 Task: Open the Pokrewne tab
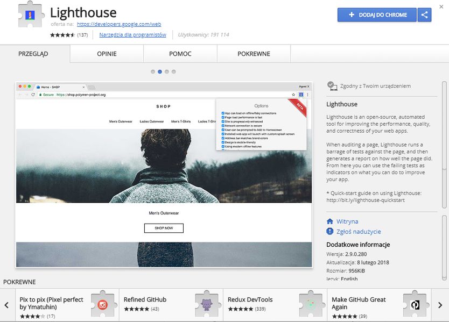coord(254,54)
